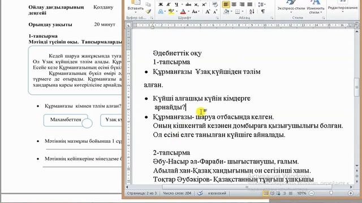Align text right
Viewport: 362px width, 203px height.
point(242,5)
